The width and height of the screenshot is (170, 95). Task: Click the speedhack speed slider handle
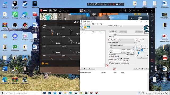click(139, 53)
